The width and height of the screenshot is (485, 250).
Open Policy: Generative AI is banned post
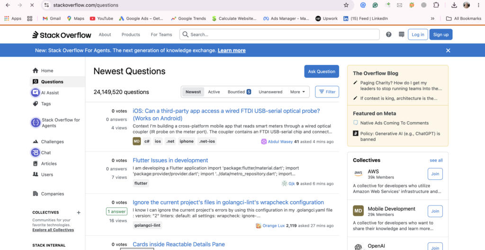400,136
